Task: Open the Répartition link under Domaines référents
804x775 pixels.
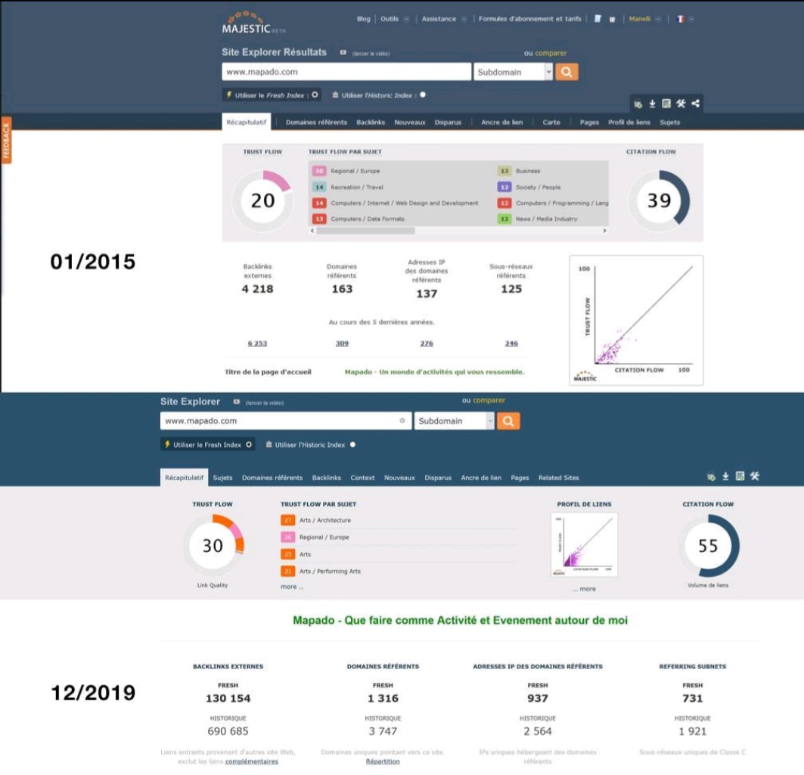Action: coord(383,761)
